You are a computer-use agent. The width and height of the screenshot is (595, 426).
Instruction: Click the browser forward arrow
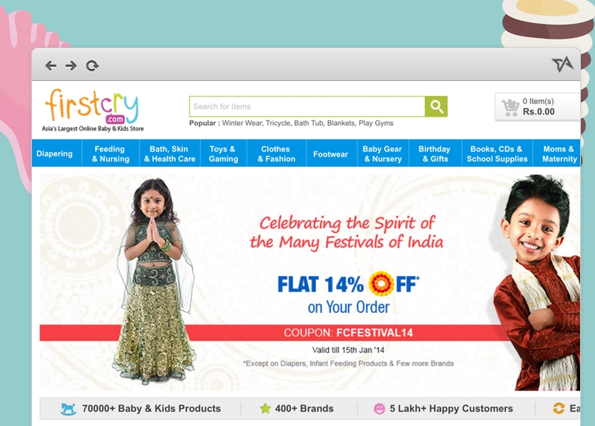[x=71, y=65]
